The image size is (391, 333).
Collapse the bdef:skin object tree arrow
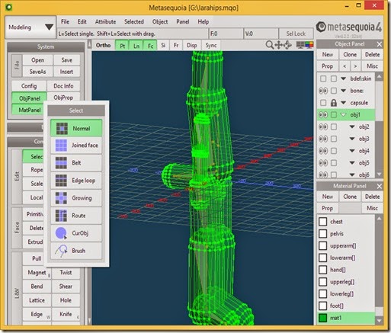[343, 78]
